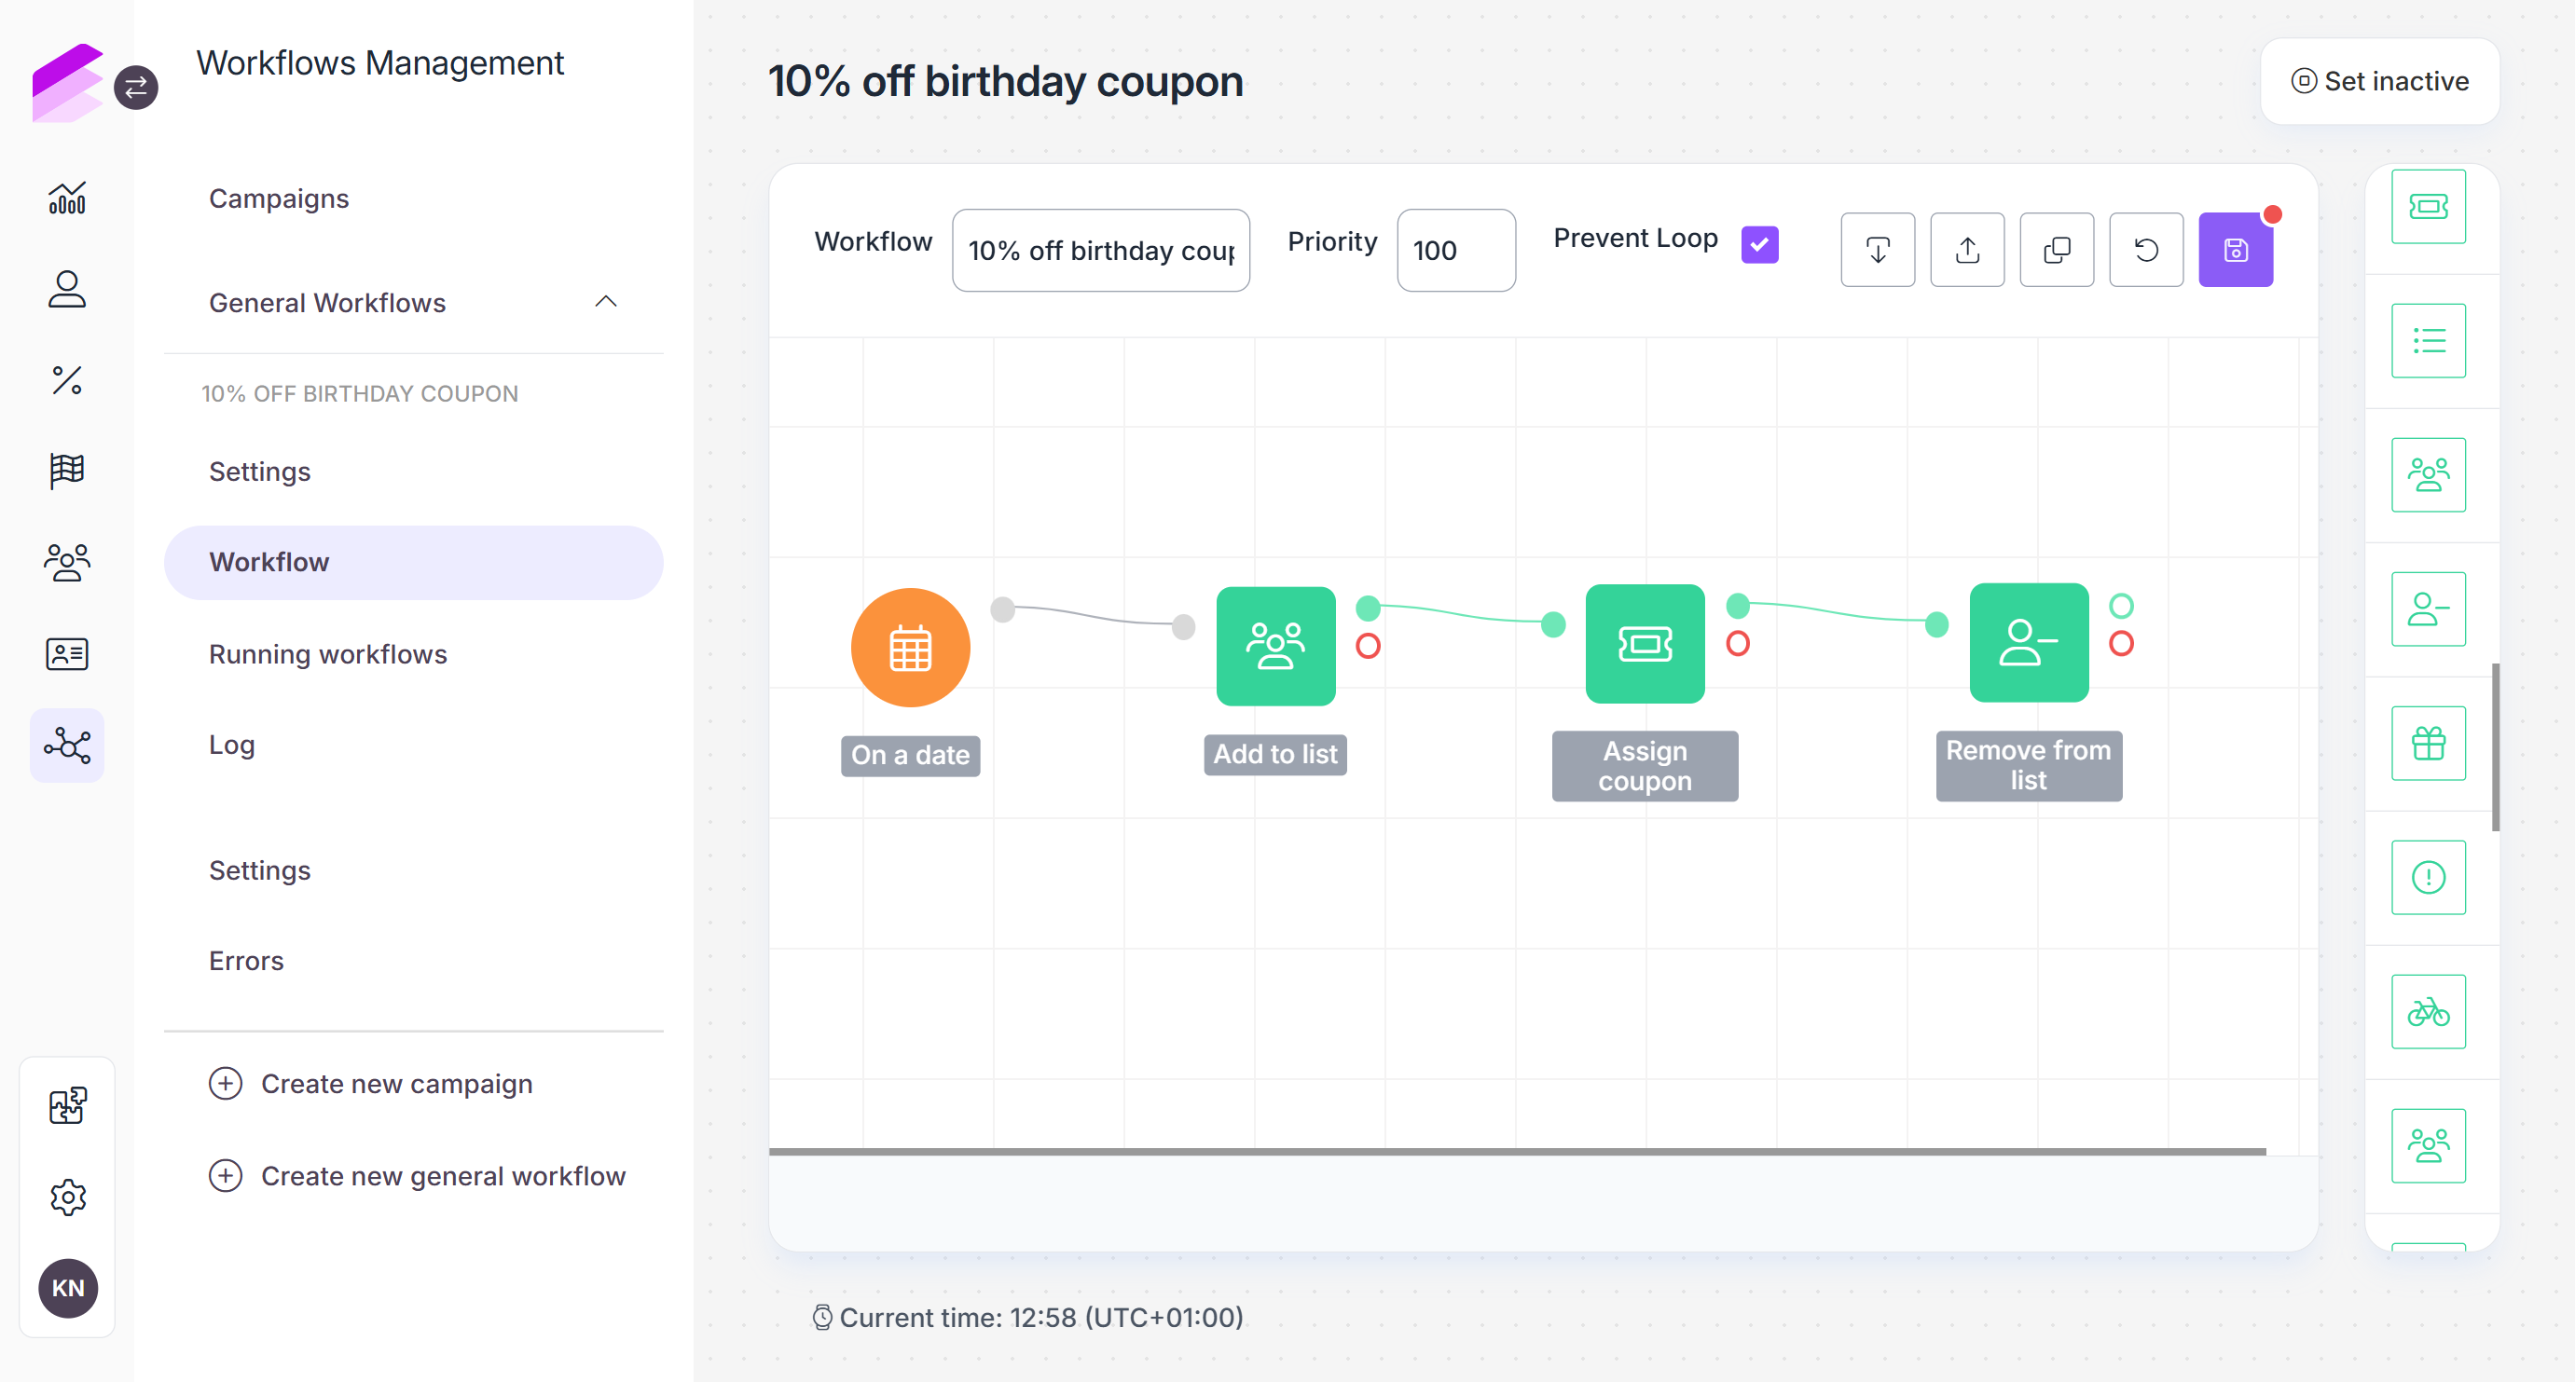
Task: Pick the gift action in right palette
Action: 2428,744
